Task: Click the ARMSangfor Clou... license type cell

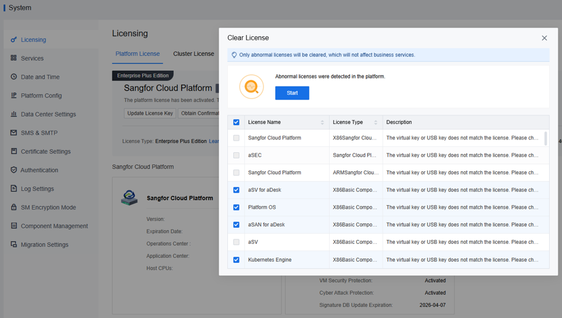Action: 356,173
